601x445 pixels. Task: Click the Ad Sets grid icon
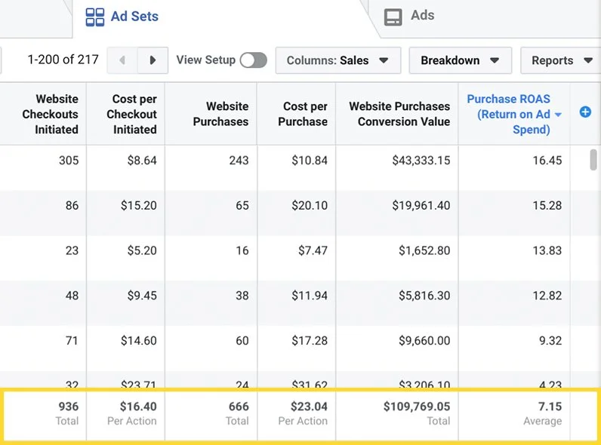[x=95, y=17]
